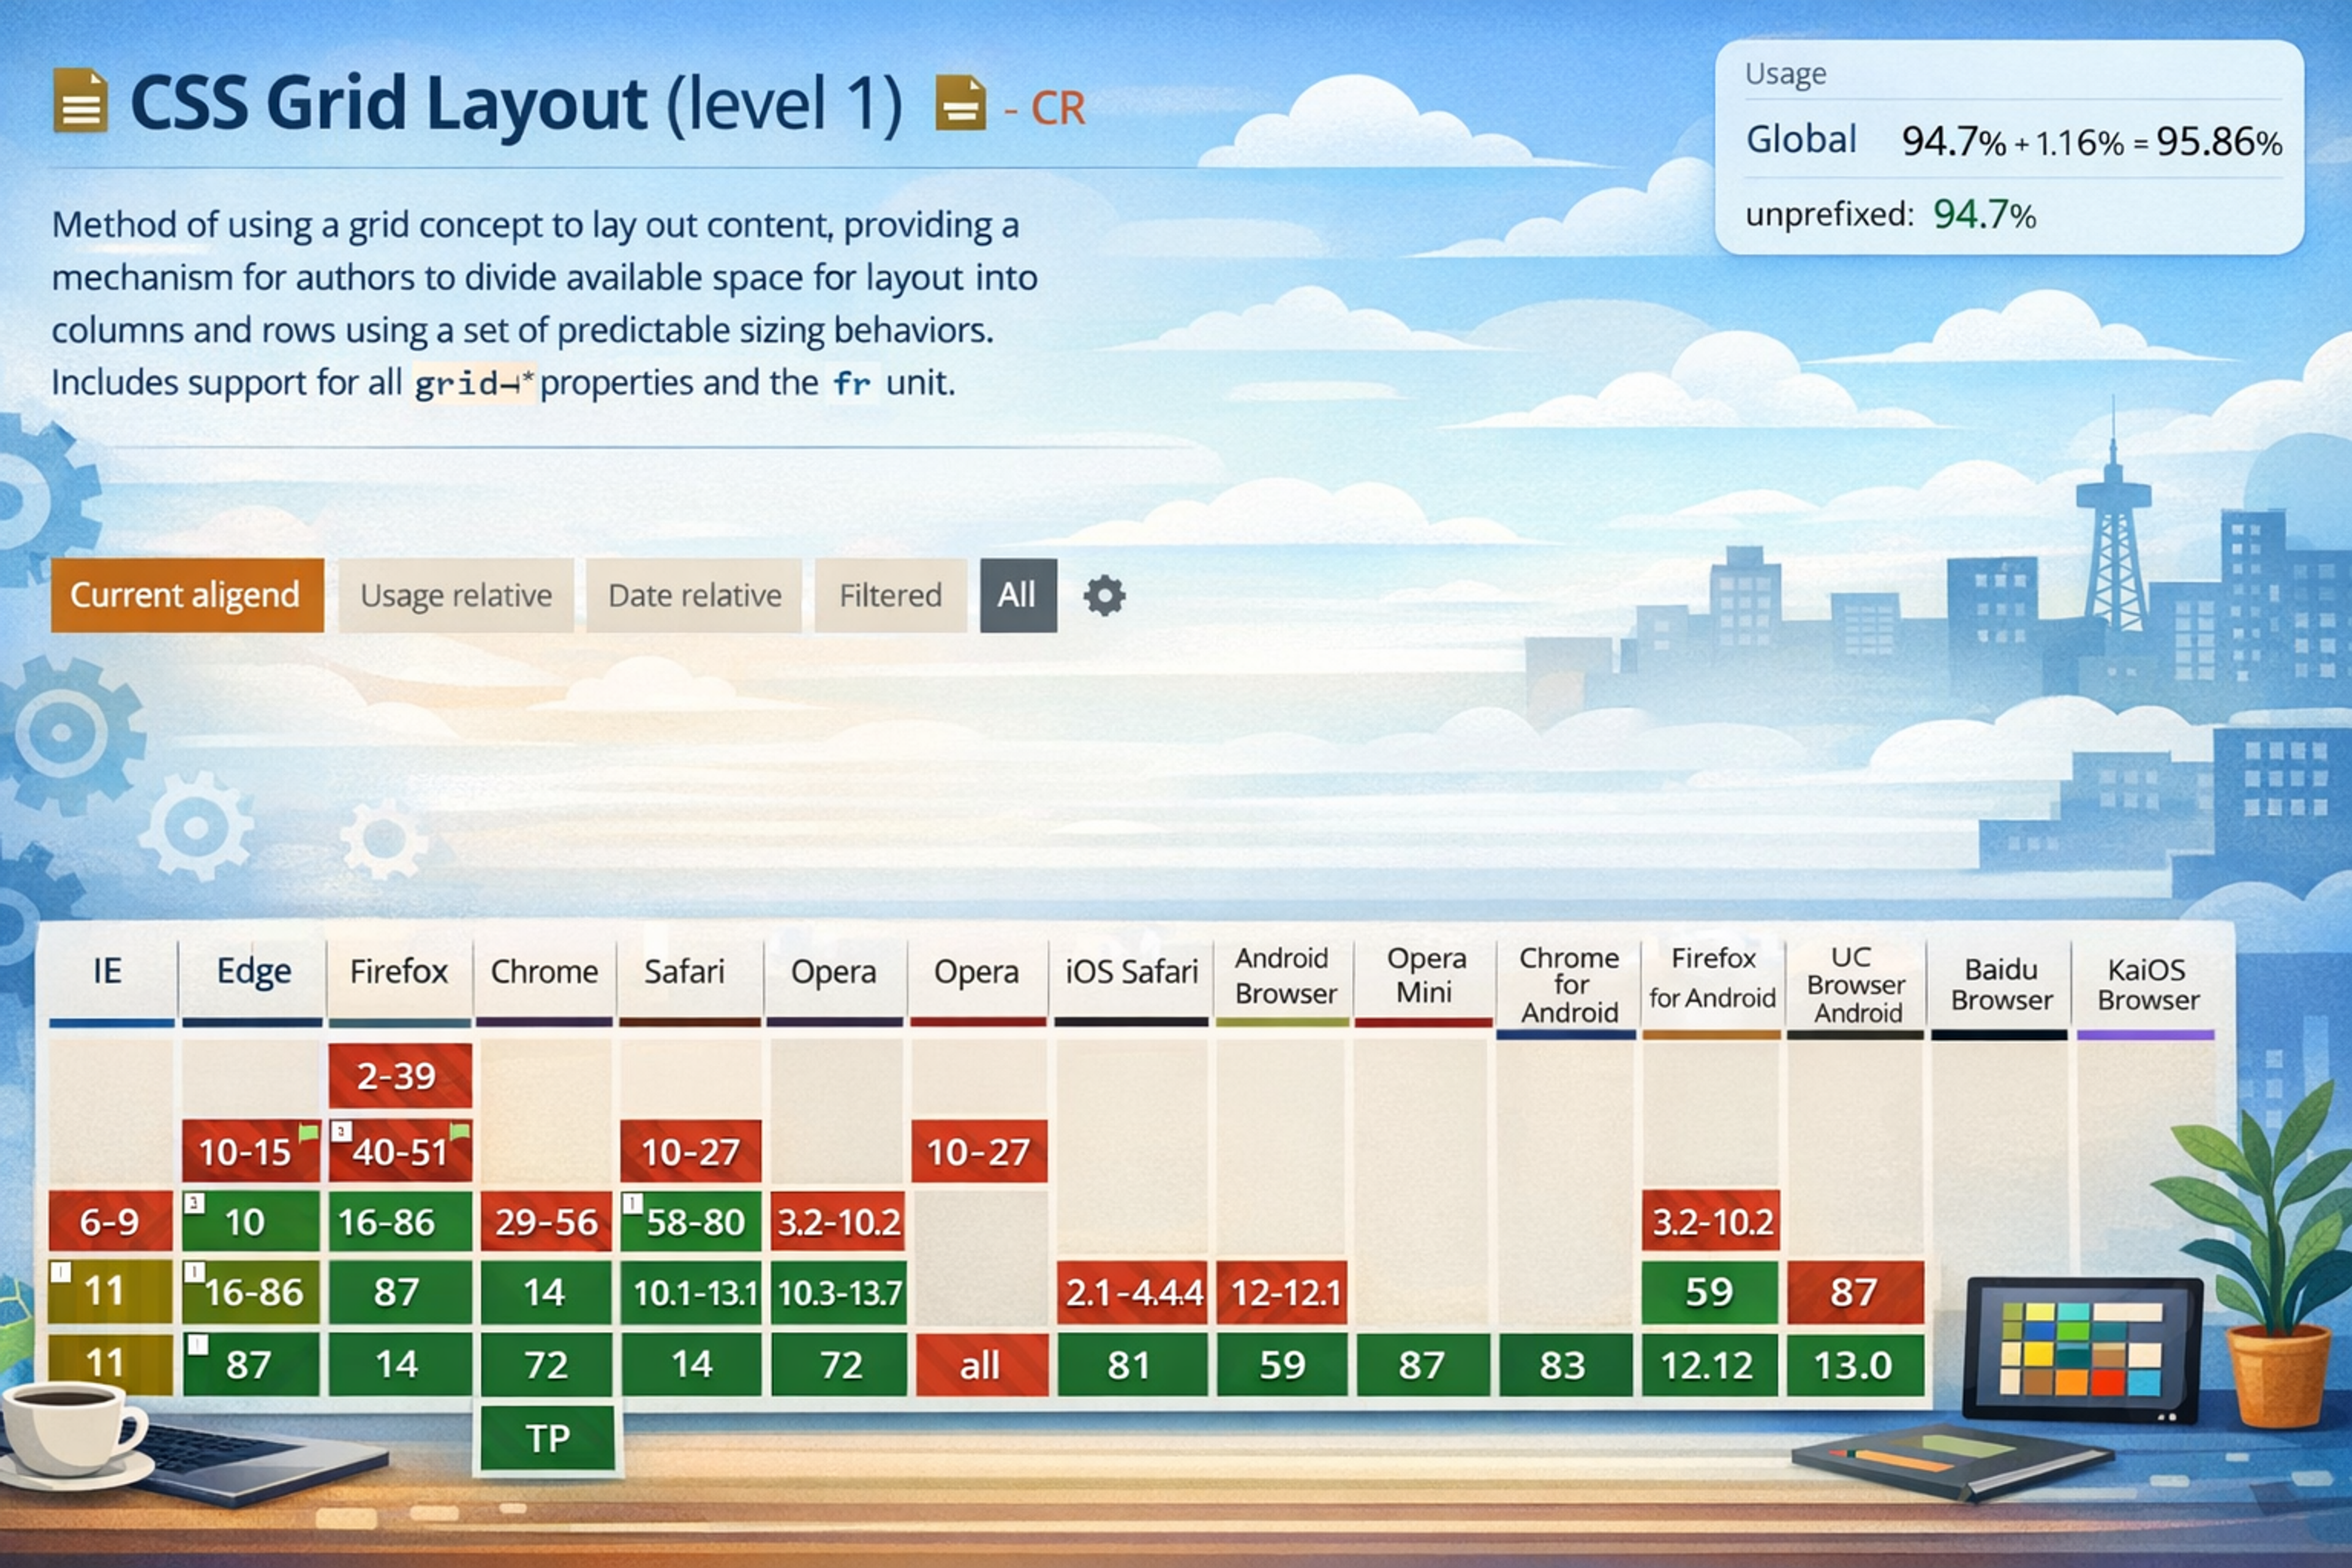2352x1568 pixels.
Task: Select the Chrome TP cell
Action: (x=547, y=1438)
